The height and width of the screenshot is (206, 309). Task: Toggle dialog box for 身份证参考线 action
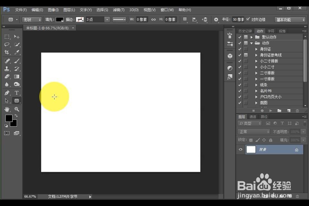246,55
